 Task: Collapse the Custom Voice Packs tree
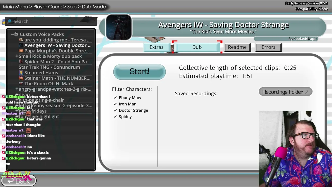point(12,34)
